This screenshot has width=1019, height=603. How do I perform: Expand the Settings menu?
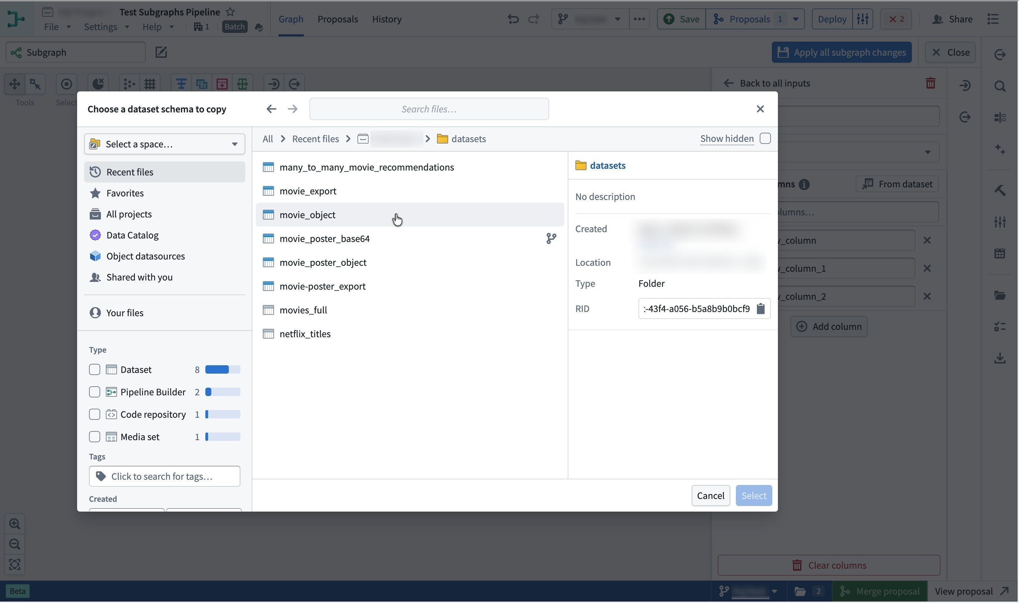[106, 27]
